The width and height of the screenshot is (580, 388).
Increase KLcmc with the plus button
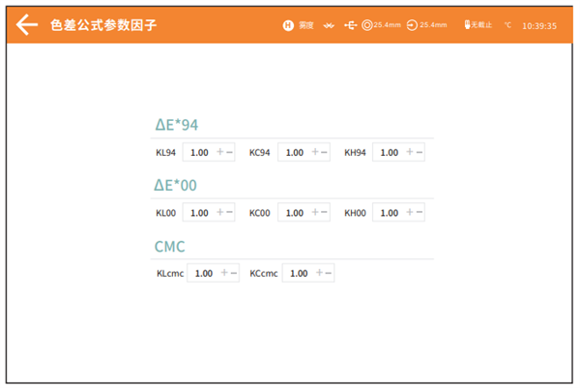[224, 273]
